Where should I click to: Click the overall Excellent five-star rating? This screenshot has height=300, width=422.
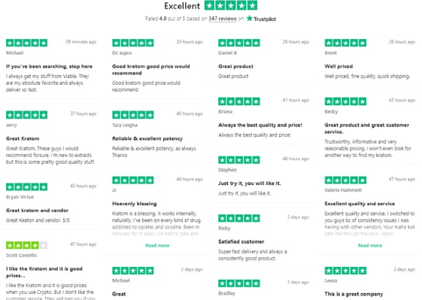pyautogui.click(x=231, y=5)
